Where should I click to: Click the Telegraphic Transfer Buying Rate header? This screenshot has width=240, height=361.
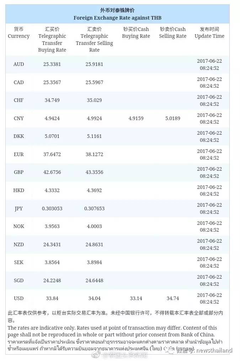click(52, 39)
